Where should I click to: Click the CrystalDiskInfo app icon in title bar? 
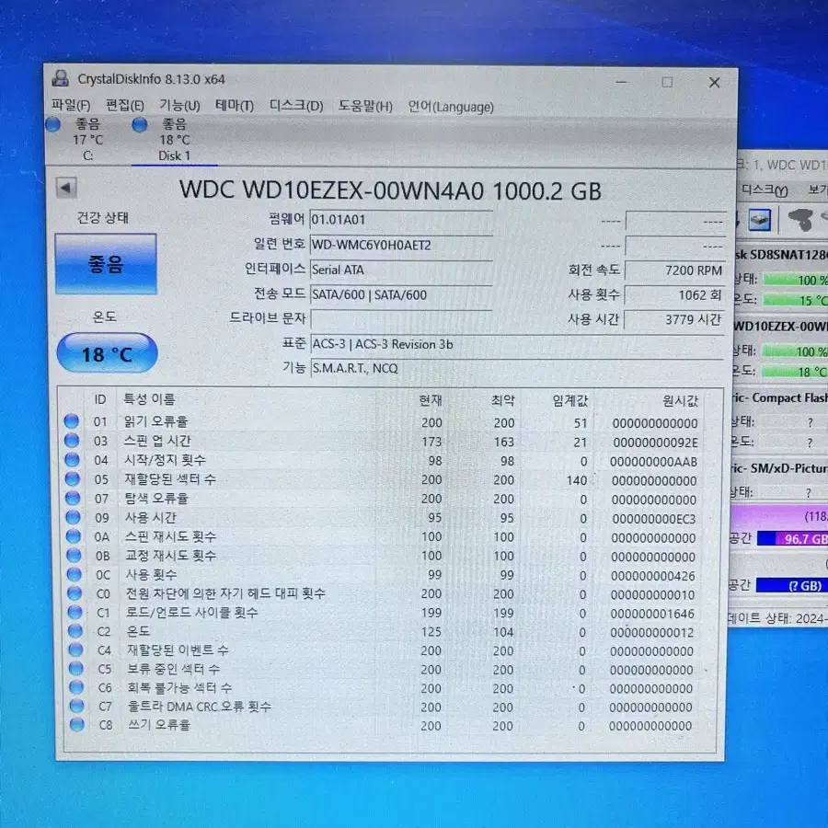tap(60, 79)
